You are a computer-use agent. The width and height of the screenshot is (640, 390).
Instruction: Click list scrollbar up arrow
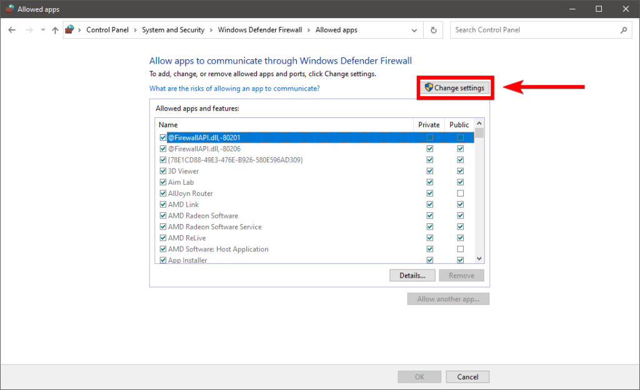pyautogui.click(x=479, y=123)
